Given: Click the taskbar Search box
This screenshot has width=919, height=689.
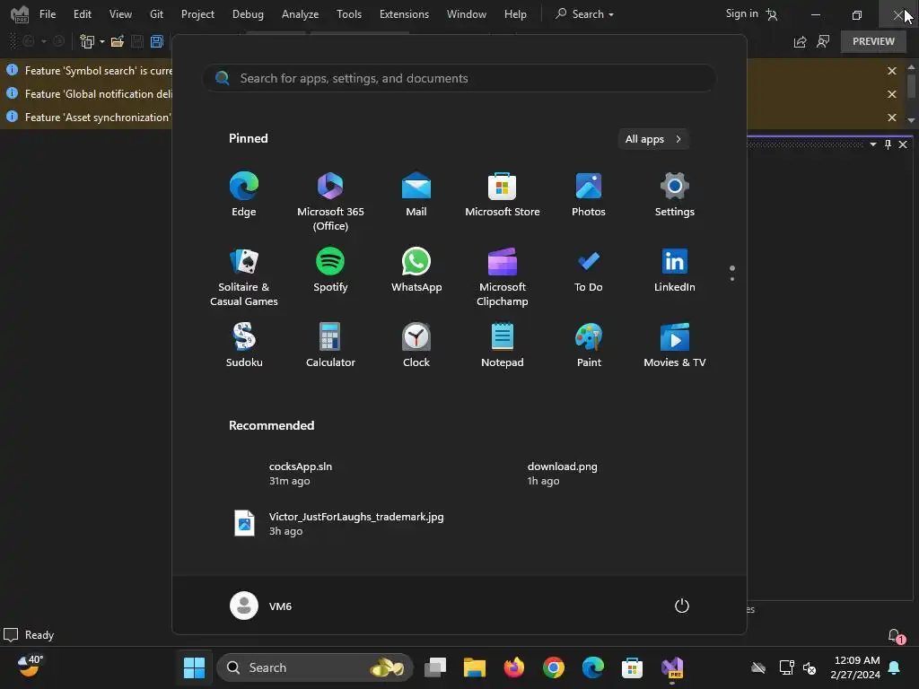Looking at the screenshot, I should click(315, 667).
